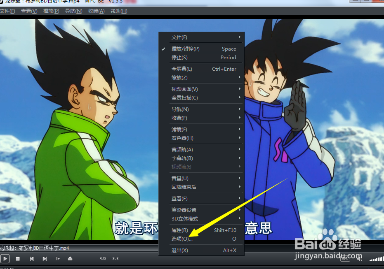Viewport: 384px width, 269px height.
Task: Expand 导航(N) submenu in context menu
Action: coord(201,109)
